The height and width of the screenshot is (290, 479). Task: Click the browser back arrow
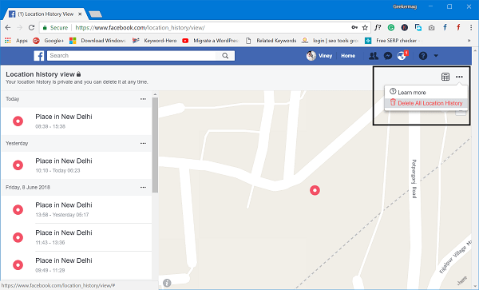click(x=8, y=27)
